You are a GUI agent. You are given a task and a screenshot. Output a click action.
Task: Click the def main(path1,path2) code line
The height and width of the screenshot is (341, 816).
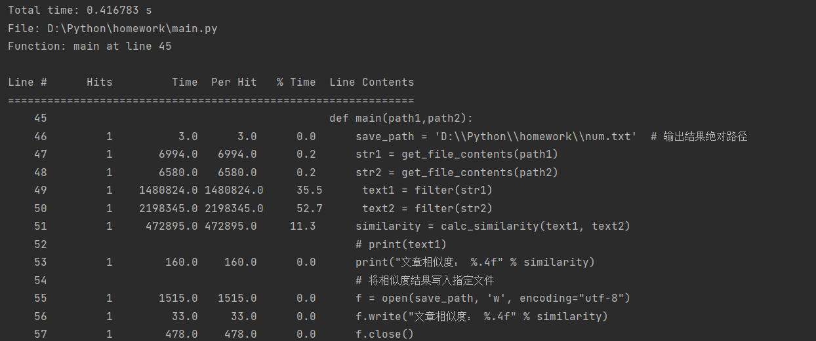(x=401, y=118)
